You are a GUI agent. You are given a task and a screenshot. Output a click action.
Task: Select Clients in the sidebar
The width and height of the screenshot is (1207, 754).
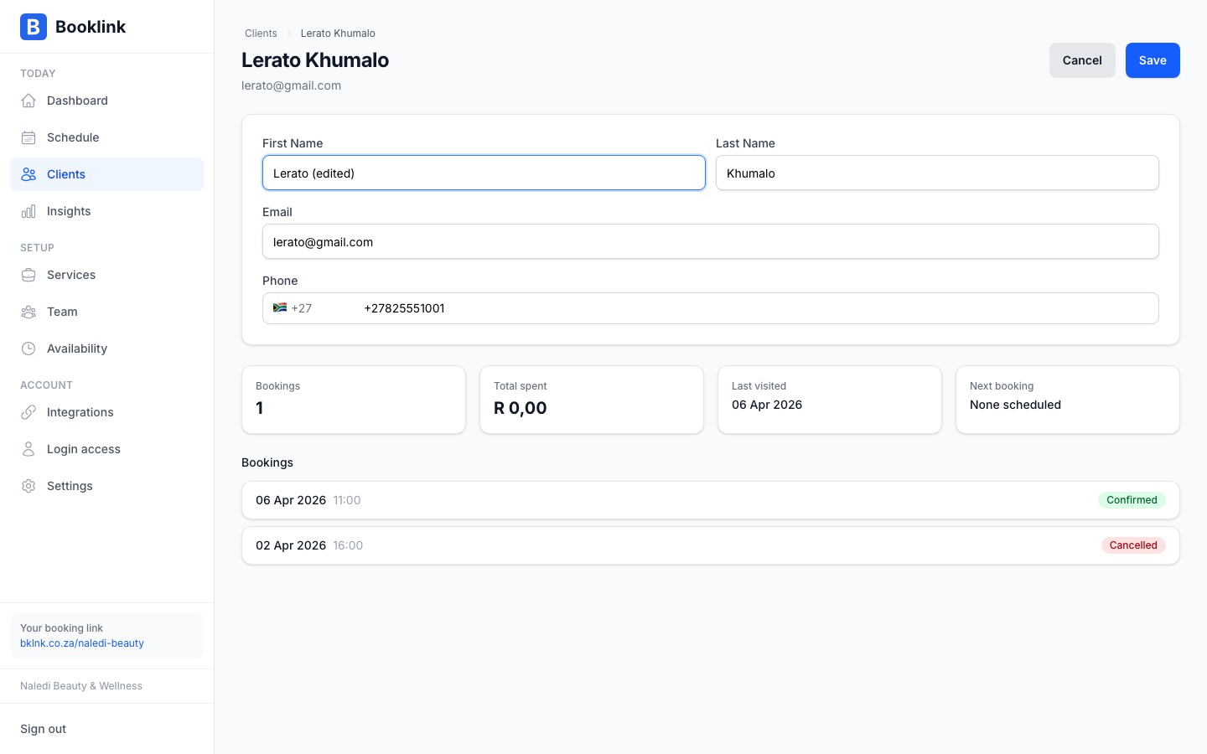coord(106,174)
